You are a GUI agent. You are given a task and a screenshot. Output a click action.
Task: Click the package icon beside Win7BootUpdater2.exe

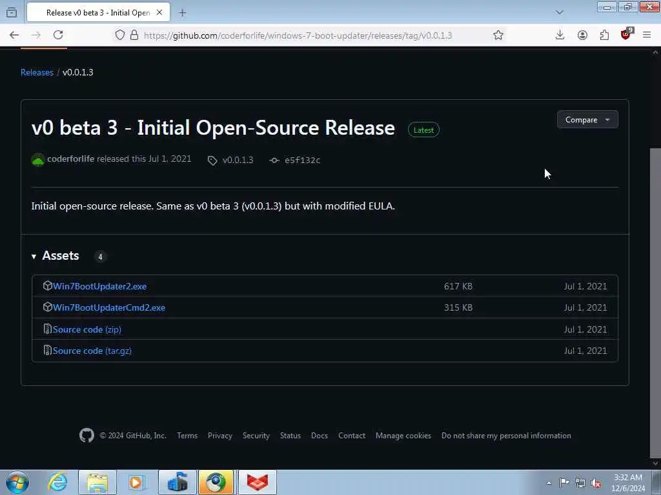pos(48,286)
